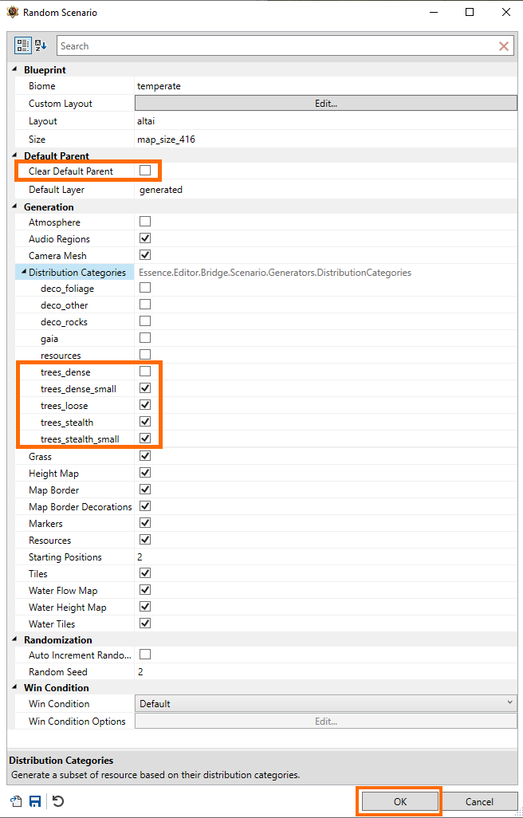The image size is (523, 818).
Task: Click the load preset icon at bottom left
Action: 16,801
